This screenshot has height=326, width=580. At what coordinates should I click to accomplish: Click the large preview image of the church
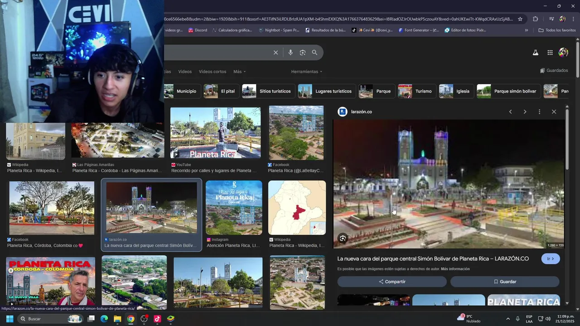[x=449, y=184]
